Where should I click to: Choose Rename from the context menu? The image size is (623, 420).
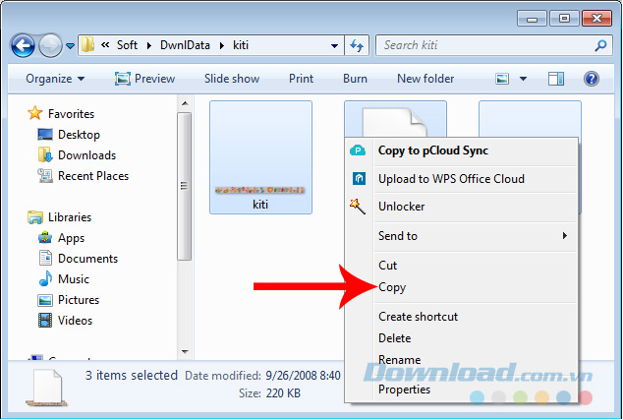(x=461, y=360)
